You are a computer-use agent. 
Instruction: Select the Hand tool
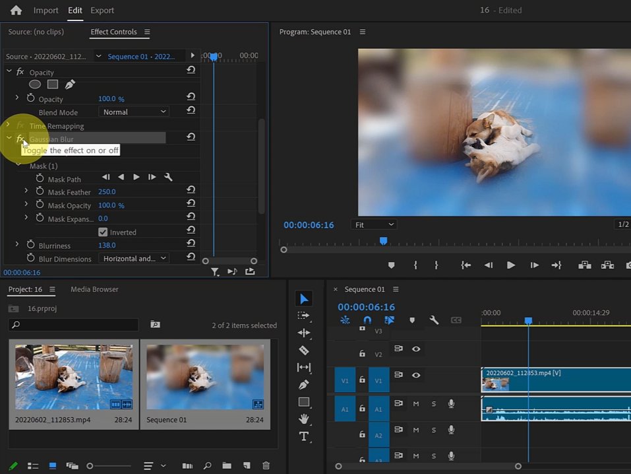304,419
